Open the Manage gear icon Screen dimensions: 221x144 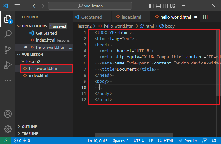[8, 129]
